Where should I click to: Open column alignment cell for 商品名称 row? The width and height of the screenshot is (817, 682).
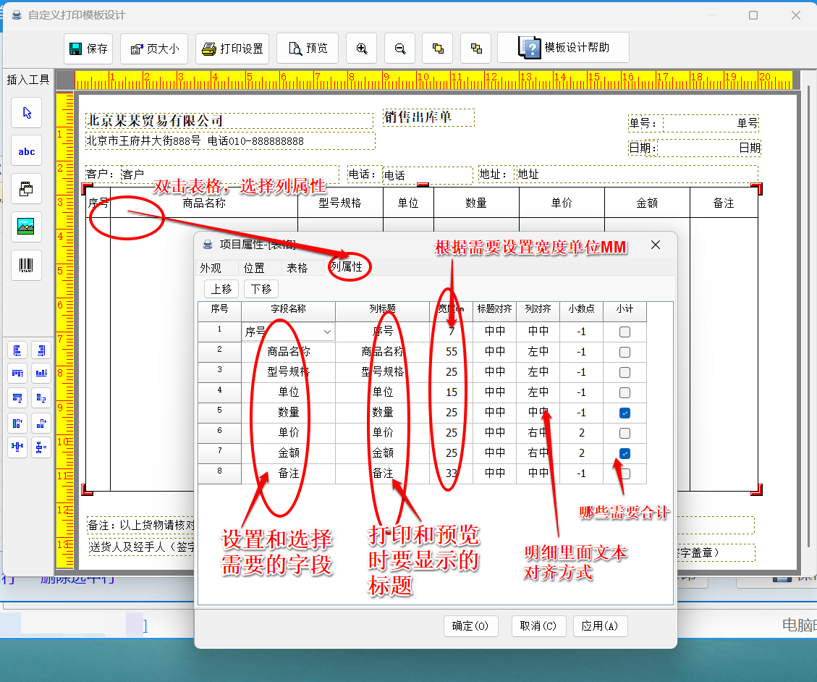click(538, 352)
